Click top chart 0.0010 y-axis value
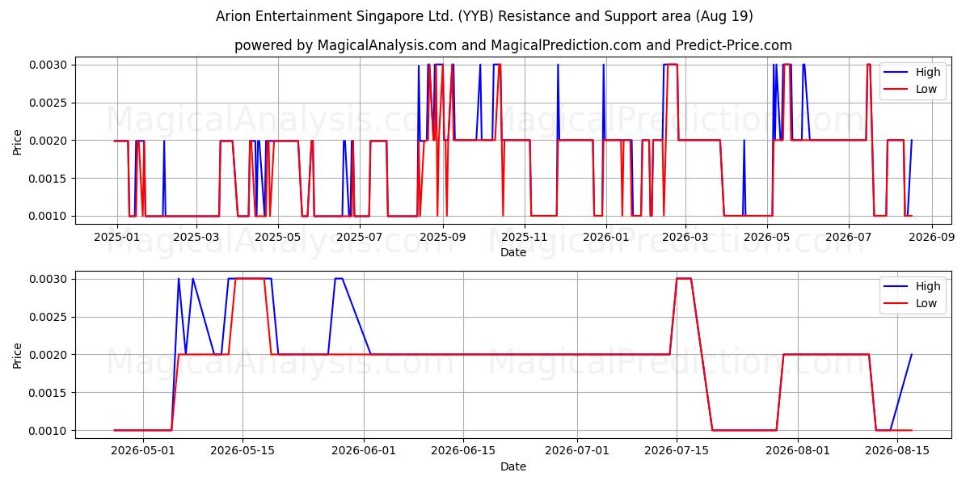The image size is (970, 485). pos(49,217)
